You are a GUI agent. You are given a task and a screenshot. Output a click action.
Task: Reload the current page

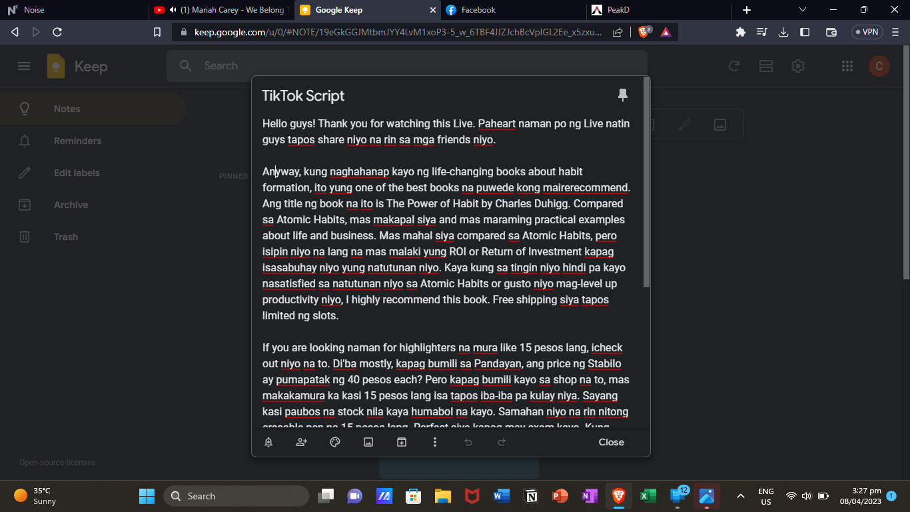(x=57, y=32)
